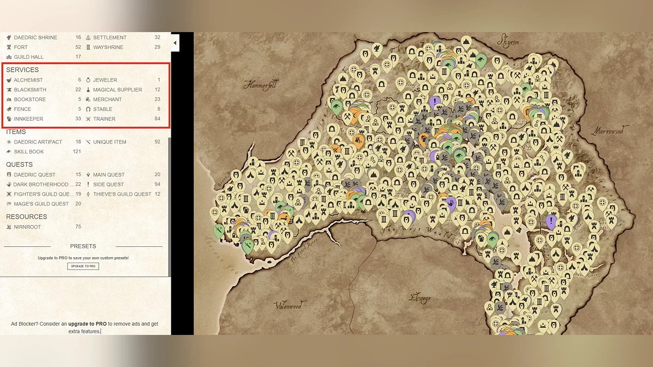Click the purple side quest marker on the map

pyautogui.click(x=551, y=221)
